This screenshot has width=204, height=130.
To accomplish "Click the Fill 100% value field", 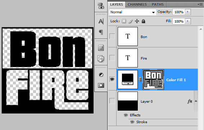I will (179, 21).
